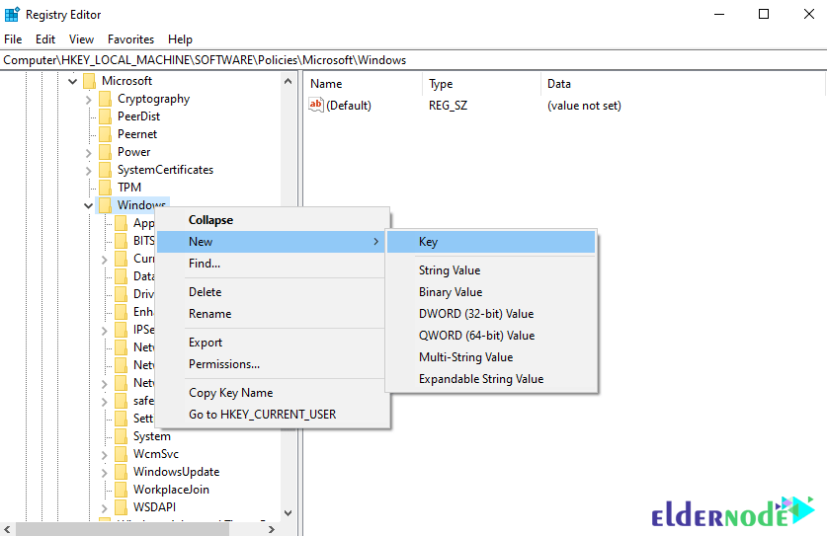
Task: Open the View menu
Action: click(x=81, y=39)
